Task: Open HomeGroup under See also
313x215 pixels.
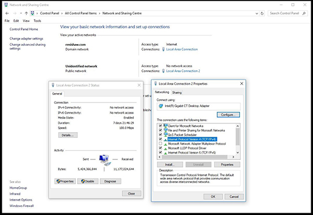Action: 18,188
